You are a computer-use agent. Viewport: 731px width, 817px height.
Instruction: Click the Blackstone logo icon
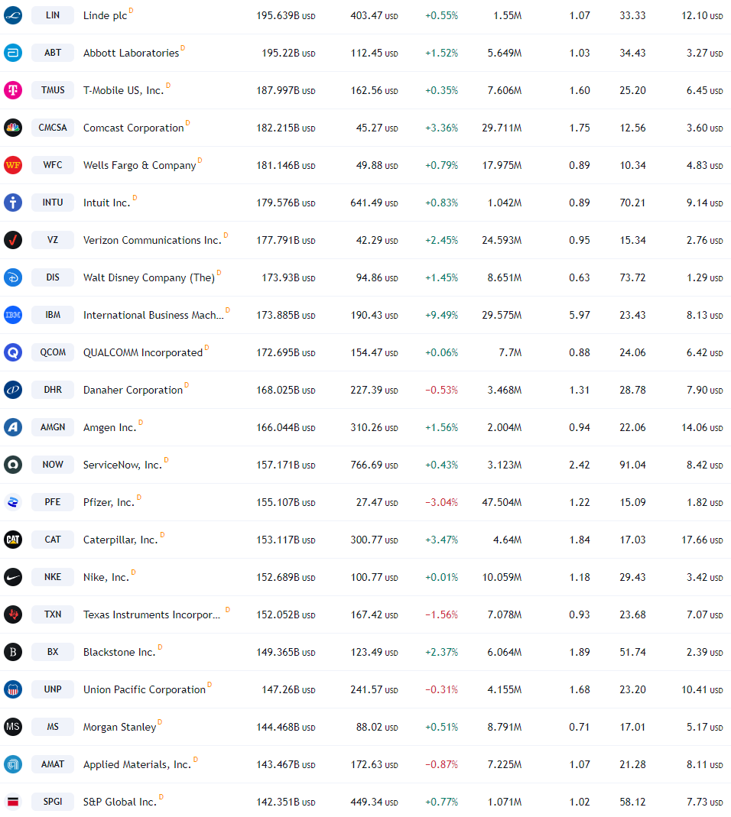[x=13, y=652]
